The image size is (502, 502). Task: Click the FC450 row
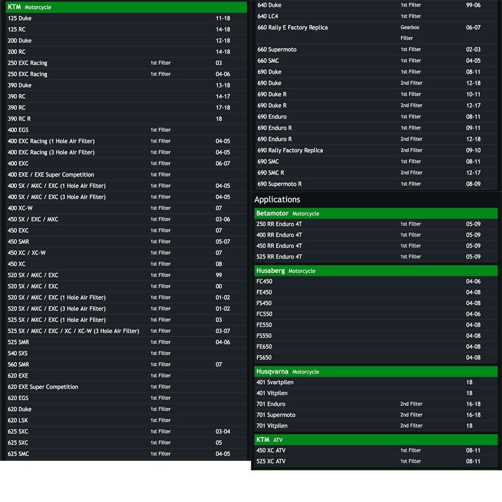pos(376,282)
